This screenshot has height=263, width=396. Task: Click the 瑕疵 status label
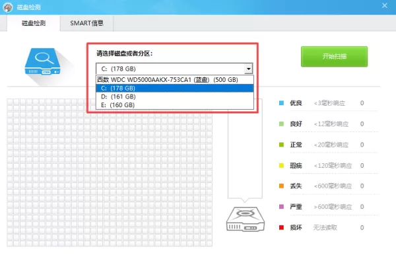point(296,165)
